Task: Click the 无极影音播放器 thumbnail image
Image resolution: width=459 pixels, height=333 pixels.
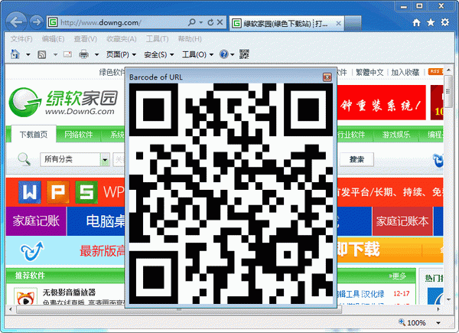Action: tap(26, 296)
